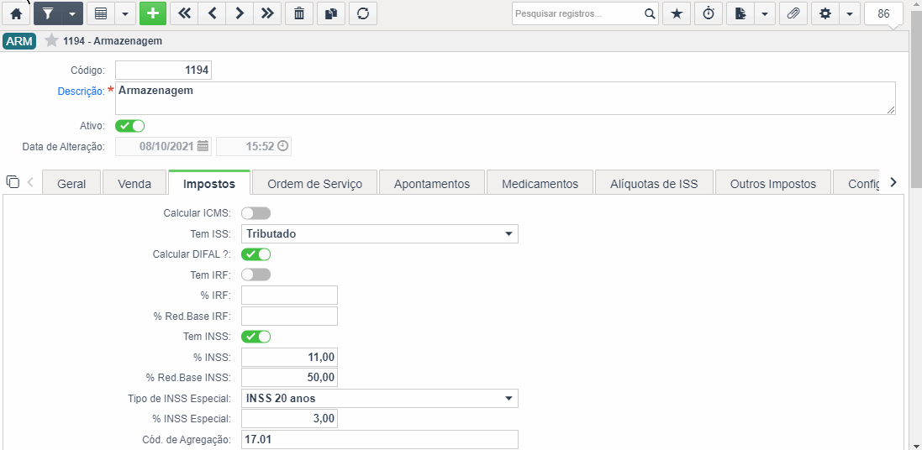Viewport: 922px width, 450px height.
Task: Open the Apontamentos tab
Action: tap(432, 183)
